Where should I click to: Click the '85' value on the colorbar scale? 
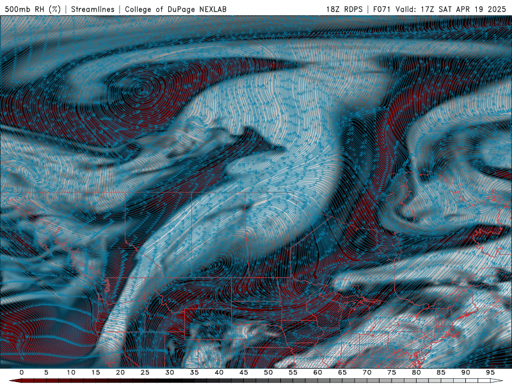[441, 372]
